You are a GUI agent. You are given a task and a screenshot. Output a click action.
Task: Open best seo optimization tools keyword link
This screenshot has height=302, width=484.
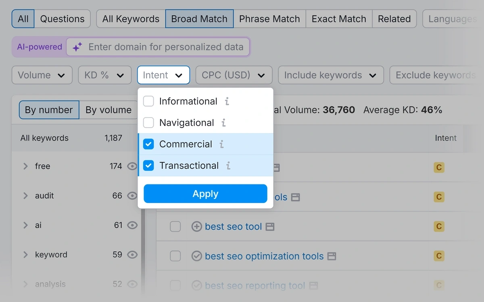(x=264, y=256)
